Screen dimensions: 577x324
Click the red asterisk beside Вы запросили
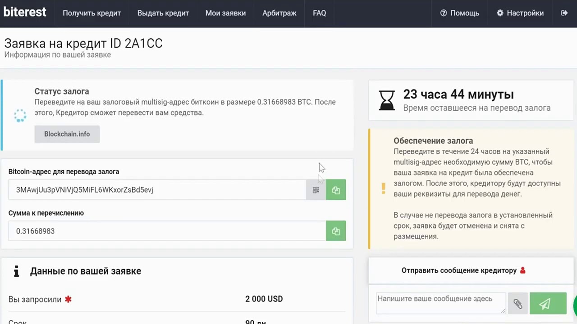coord(68,299)
